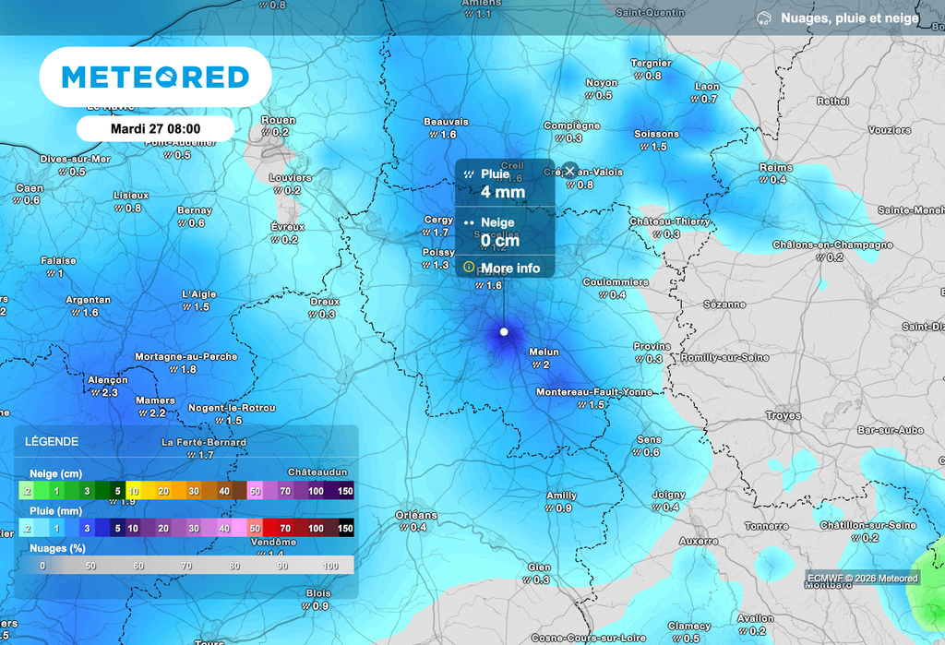
Task: Open the Nuages, pluie et neige layer selector
Action: (x=849, y=18)
